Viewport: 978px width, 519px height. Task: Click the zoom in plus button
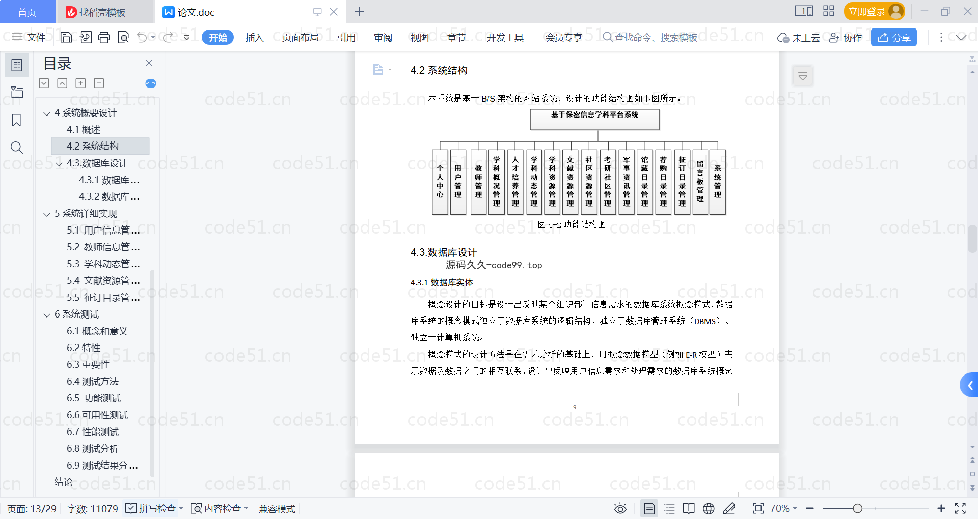tap(941, 508)
